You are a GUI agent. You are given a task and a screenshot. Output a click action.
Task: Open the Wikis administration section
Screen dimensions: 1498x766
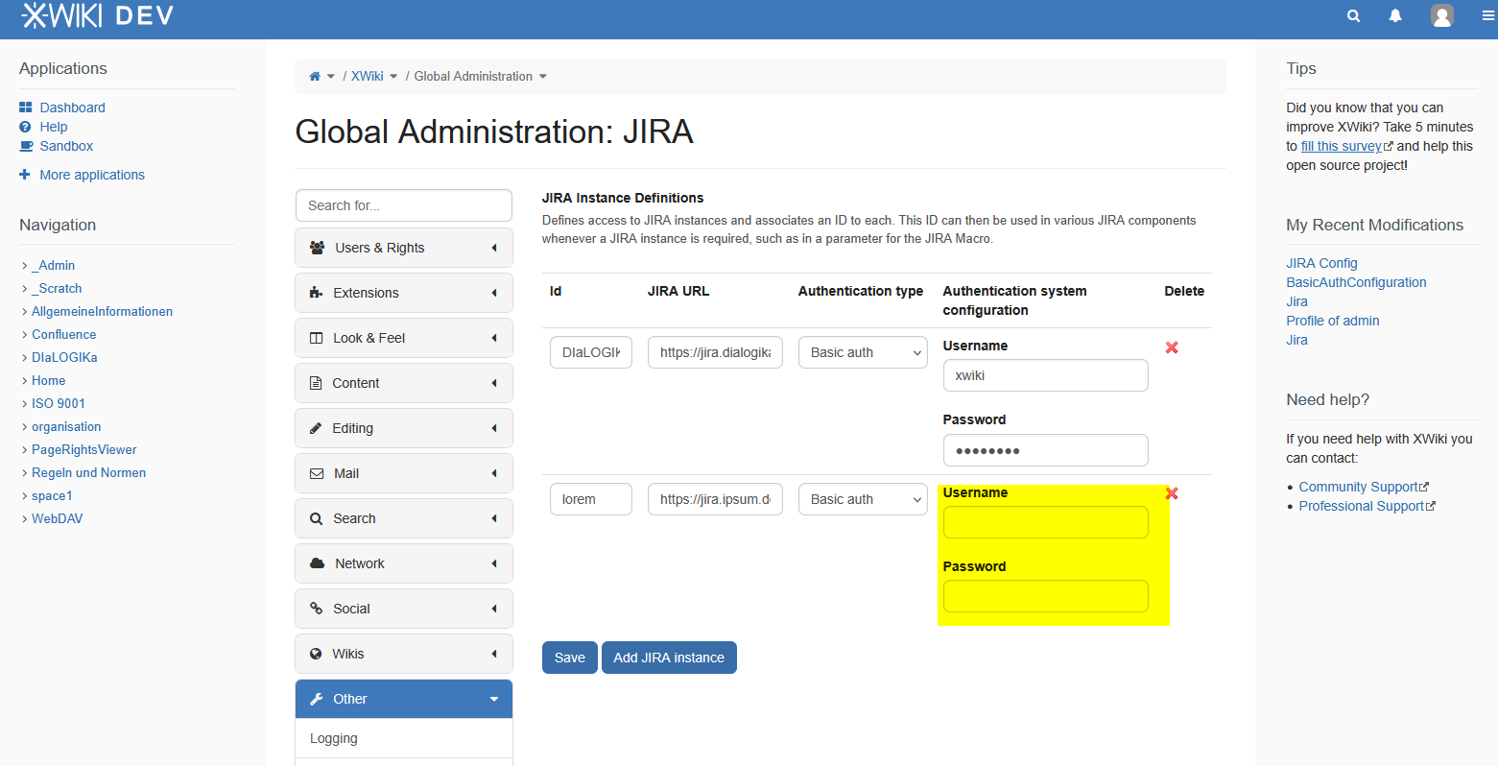point(404,654)
